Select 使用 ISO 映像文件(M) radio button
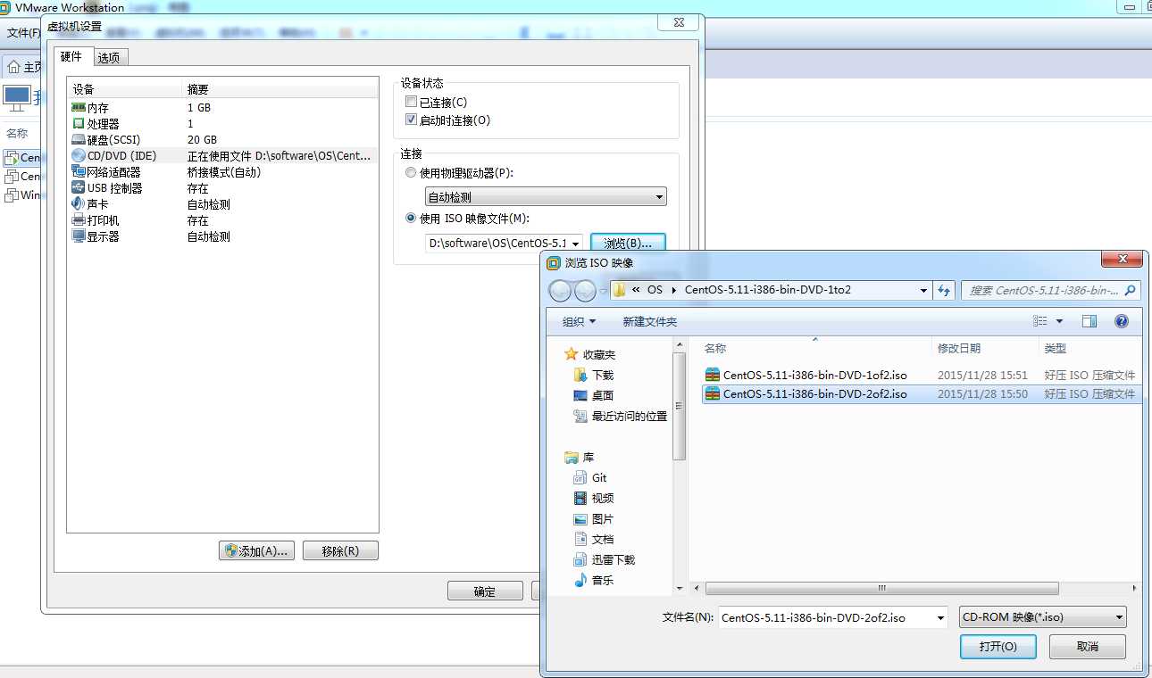1152x678 pixels. (x=411, y=218)
